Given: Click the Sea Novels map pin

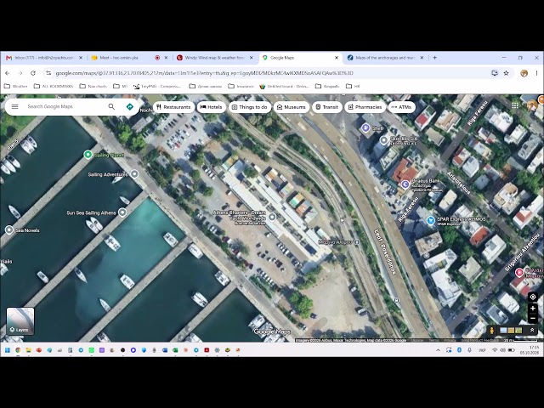Looking at the screenshot, I should click(9, 230).
